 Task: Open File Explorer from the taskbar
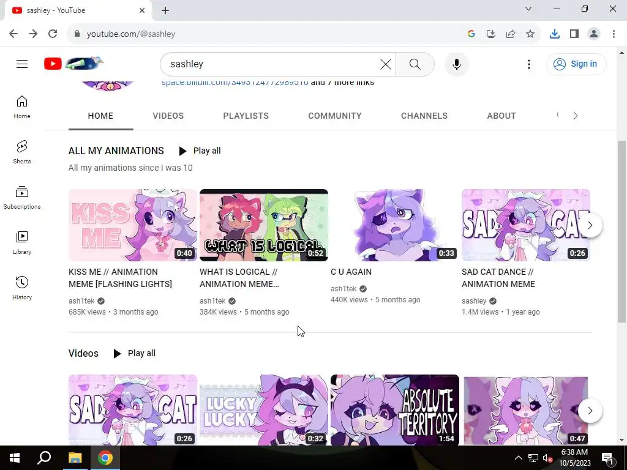pyautogui.click(x=75, y=458)
